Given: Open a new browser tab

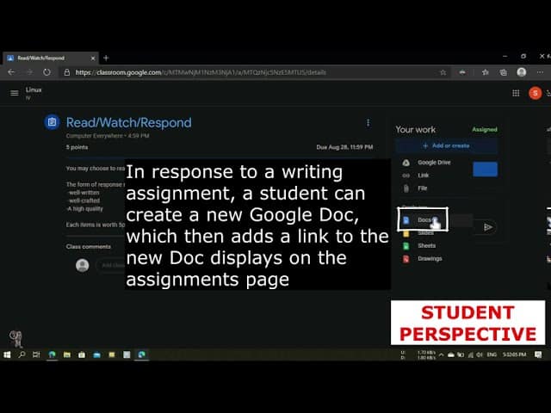Looking at the screenshot, I should pos(106,59).
